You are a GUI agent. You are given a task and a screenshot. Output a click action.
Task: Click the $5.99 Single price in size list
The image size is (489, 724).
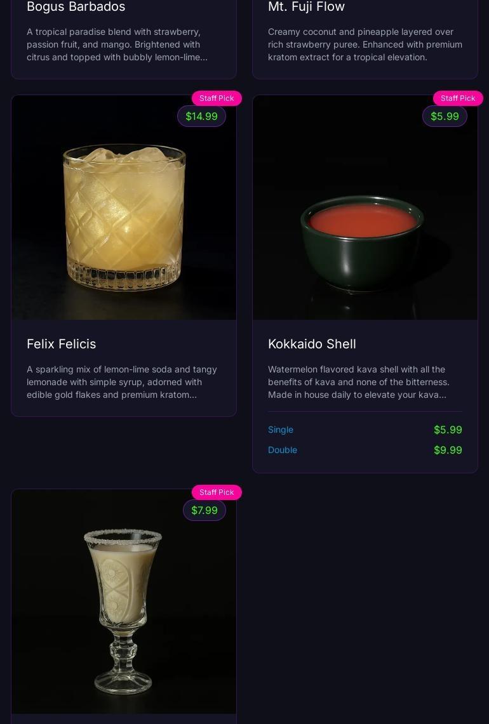[x=448, y=430]
